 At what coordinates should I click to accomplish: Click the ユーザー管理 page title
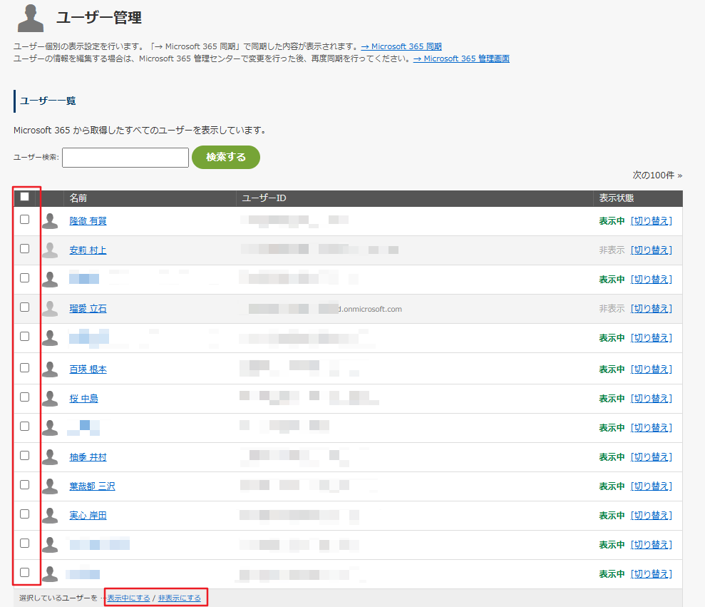click(99, 18)
